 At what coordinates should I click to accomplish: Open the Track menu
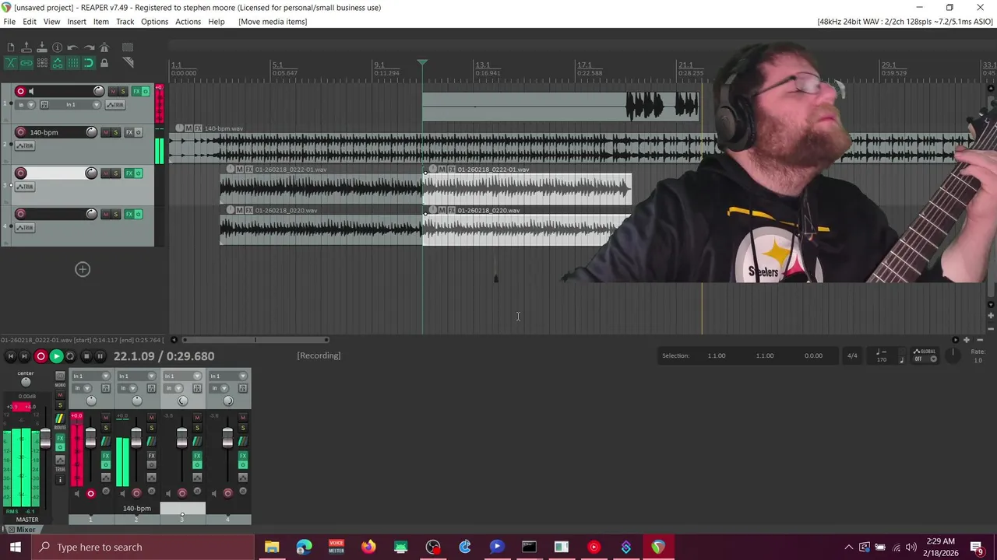click(x=125, y=22)
